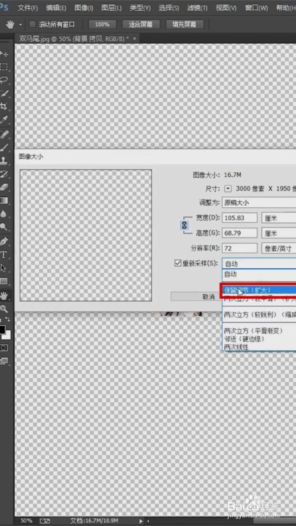The width and height of the screenshot is (296, 526).
Task: Select the Hand tool in the toolbox
Action: [4, 295]
